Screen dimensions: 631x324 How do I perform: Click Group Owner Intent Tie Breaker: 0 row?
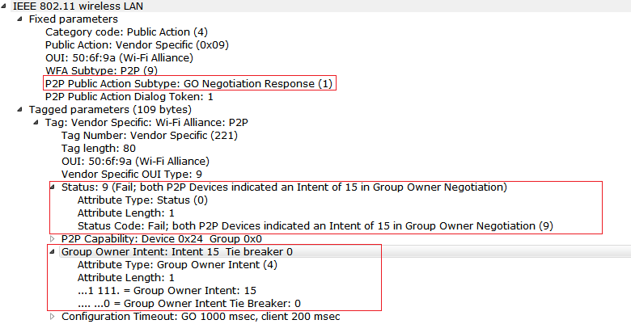coord(190,303)
